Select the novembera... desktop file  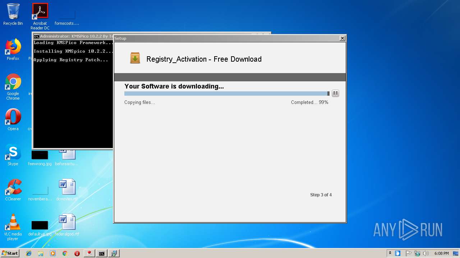[40, 193]
